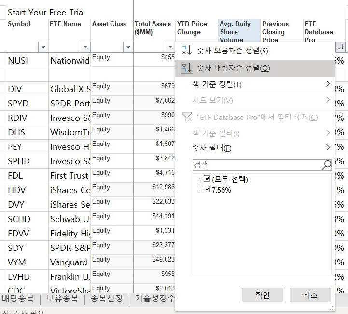Screen dimensions: 348x314
Task: Click the First Trust ETF name cell
Action: 70,176
